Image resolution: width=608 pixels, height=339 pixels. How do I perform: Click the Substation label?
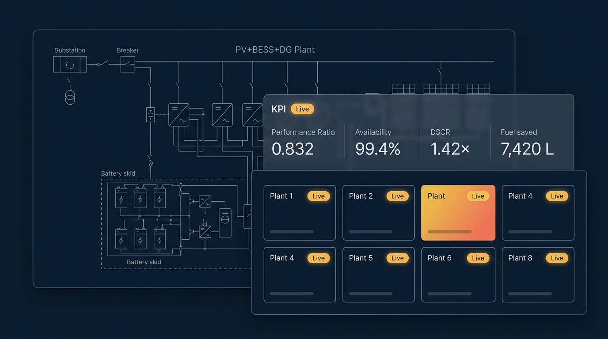70,50
